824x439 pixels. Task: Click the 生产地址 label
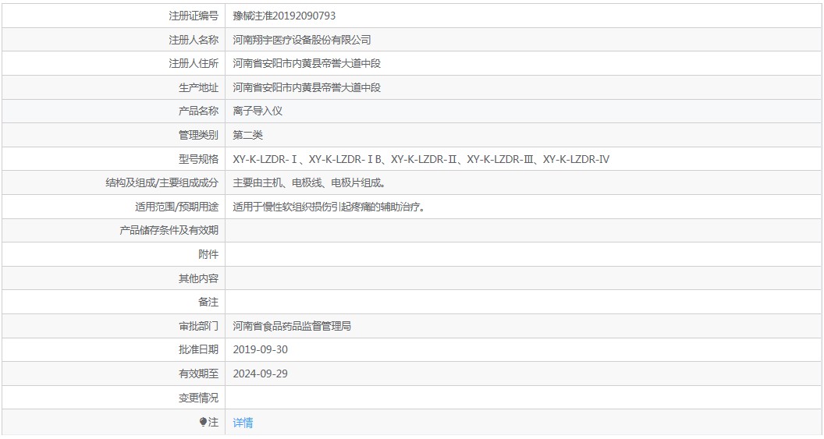[198, 87]
